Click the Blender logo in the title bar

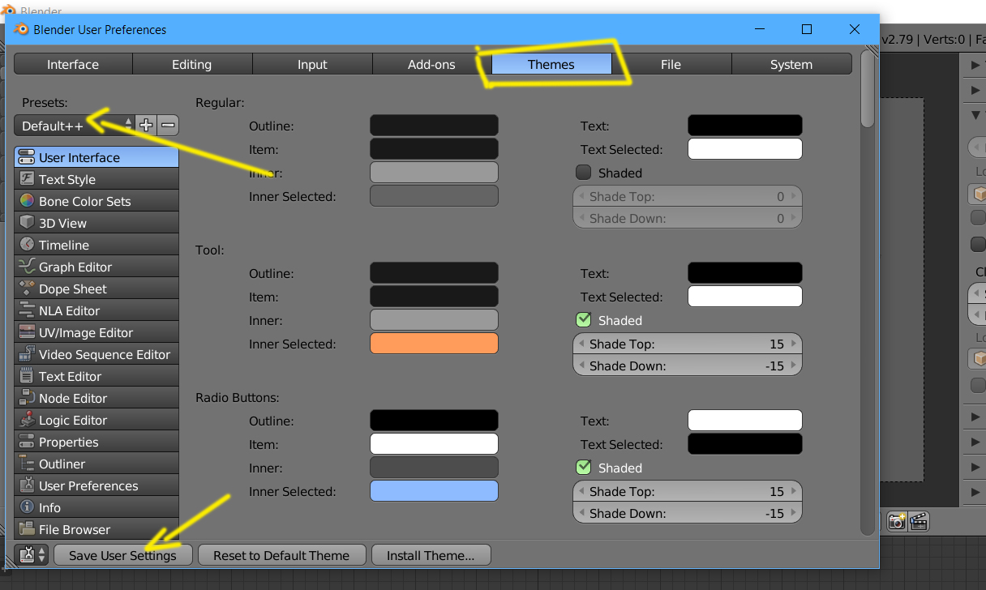(21, 29)
